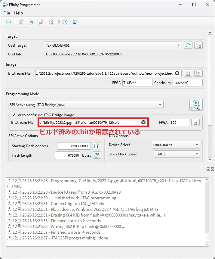Refresh the USB target list

click(188, 45)
